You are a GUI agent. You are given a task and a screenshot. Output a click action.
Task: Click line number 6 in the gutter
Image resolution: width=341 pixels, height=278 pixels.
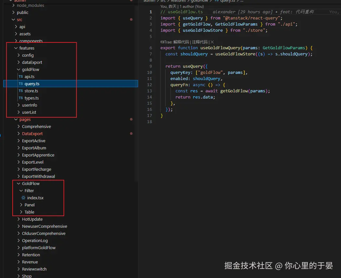click(x=151, y=48)
